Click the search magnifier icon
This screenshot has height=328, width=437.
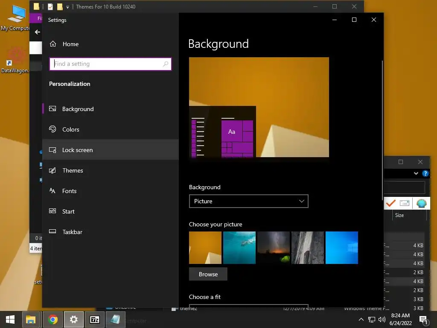tap(166, 64)
